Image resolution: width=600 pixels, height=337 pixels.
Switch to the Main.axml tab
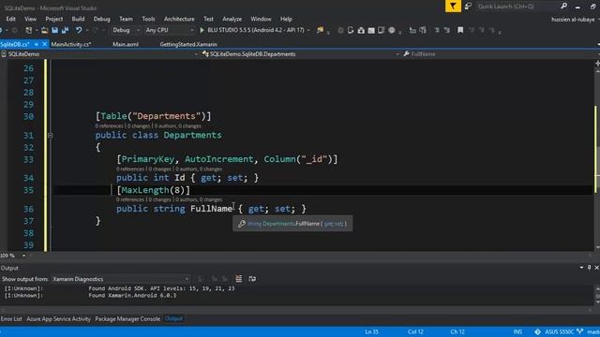coord(126,44)
